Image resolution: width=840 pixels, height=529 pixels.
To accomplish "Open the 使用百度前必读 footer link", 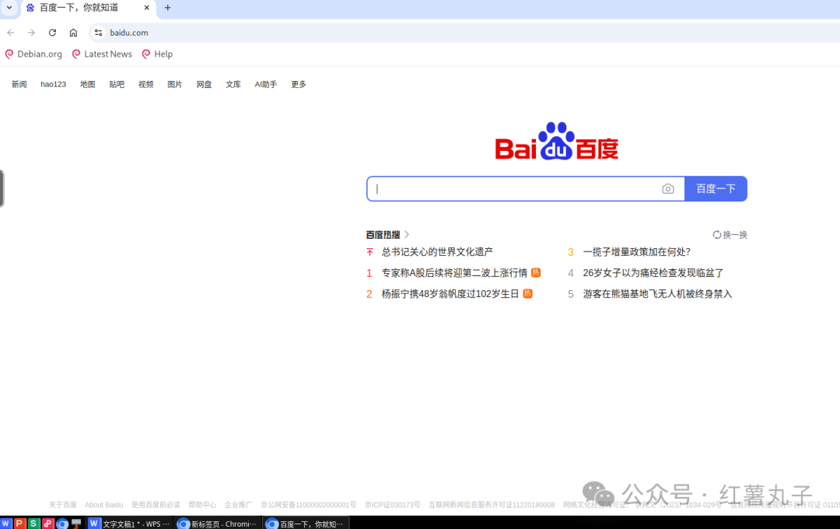I will click(x=156, y=505).
